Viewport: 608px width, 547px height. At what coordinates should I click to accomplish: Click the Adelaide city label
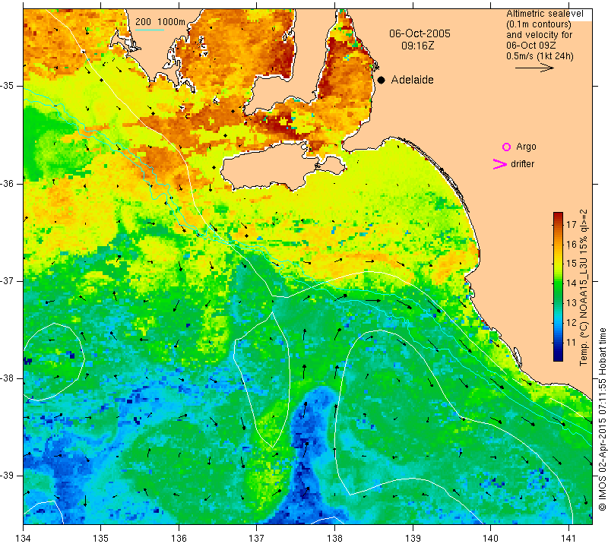click(x=412, y=80)
